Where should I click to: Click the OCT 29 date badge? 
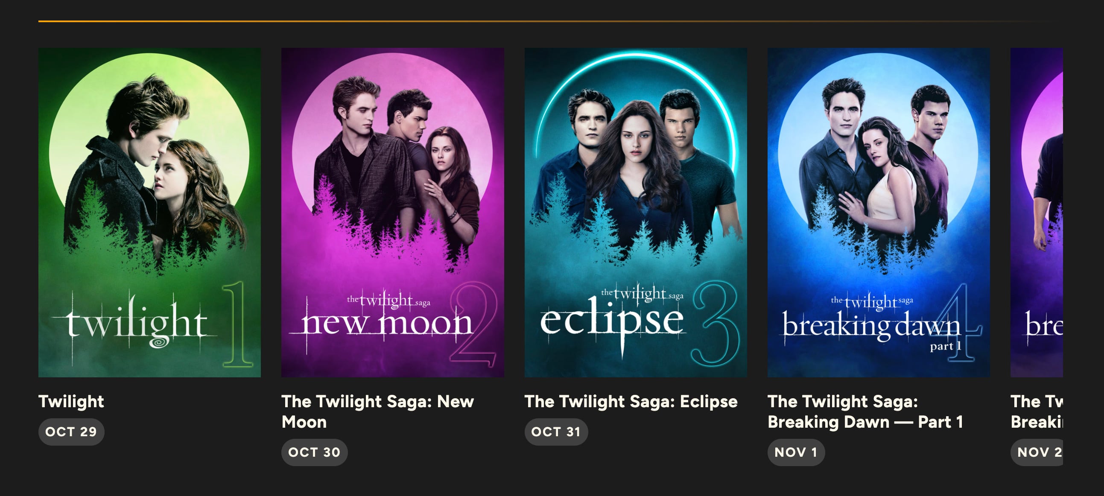click(71, 432)
